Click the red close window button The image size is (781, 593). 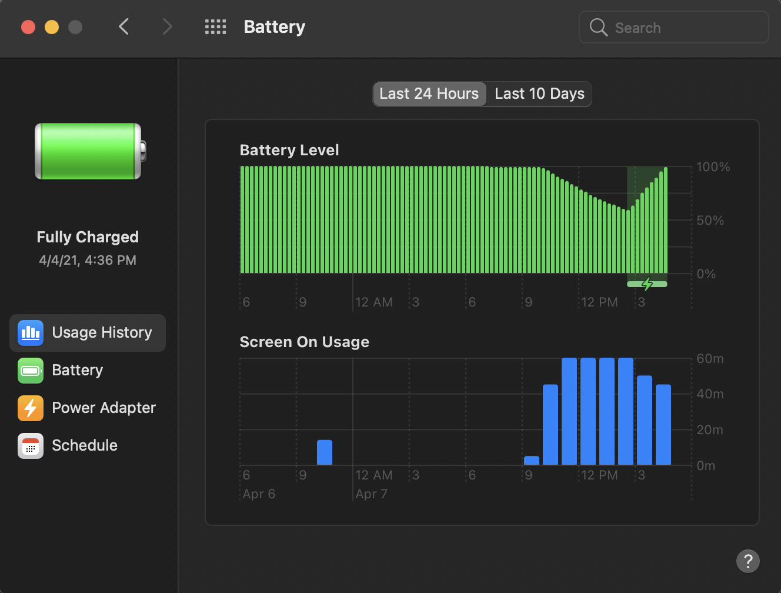pyautogui.click(x=28, y=27)
